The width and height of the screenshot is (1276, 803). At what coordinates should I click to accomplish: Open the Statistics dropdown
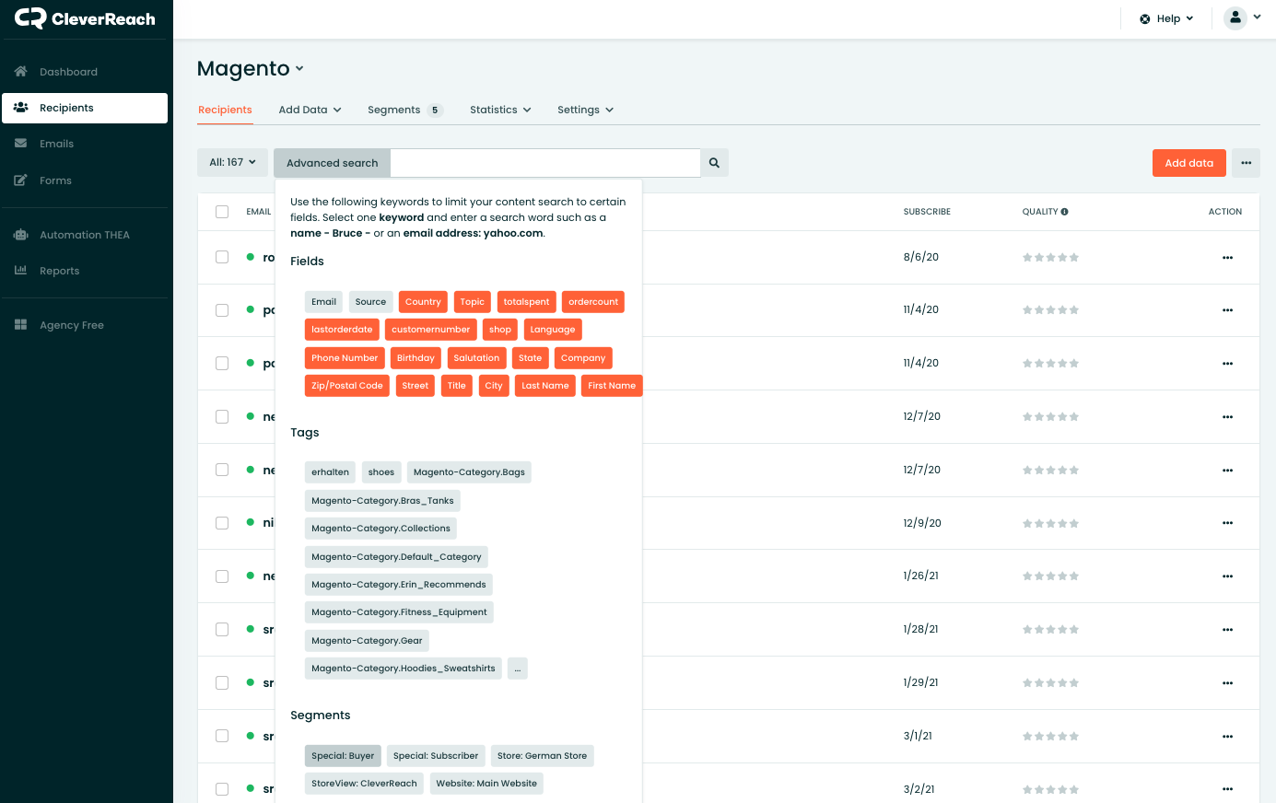[500, 110]
